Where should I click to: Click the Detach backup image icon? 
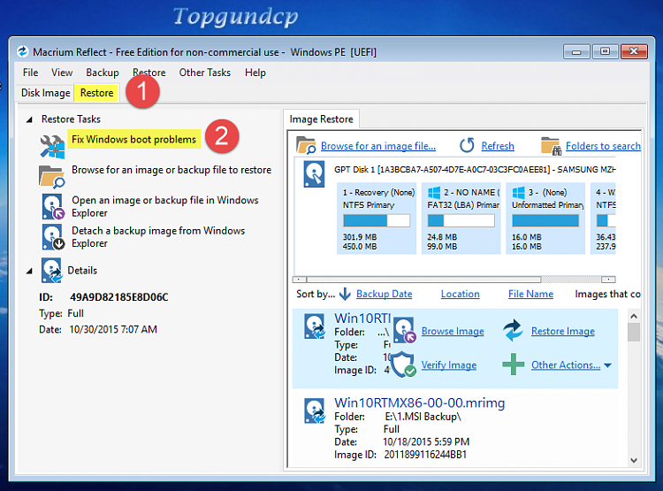(52, 237)
